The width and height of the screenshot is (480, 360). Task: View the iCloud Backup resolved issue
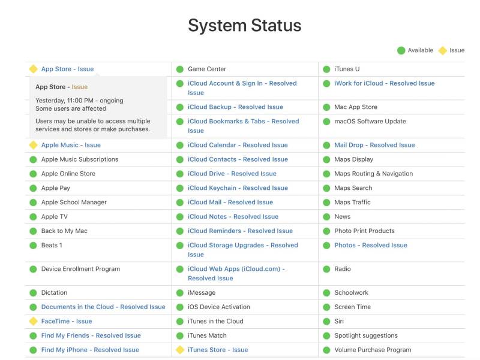pyautogui.click(x=235, y=107)
